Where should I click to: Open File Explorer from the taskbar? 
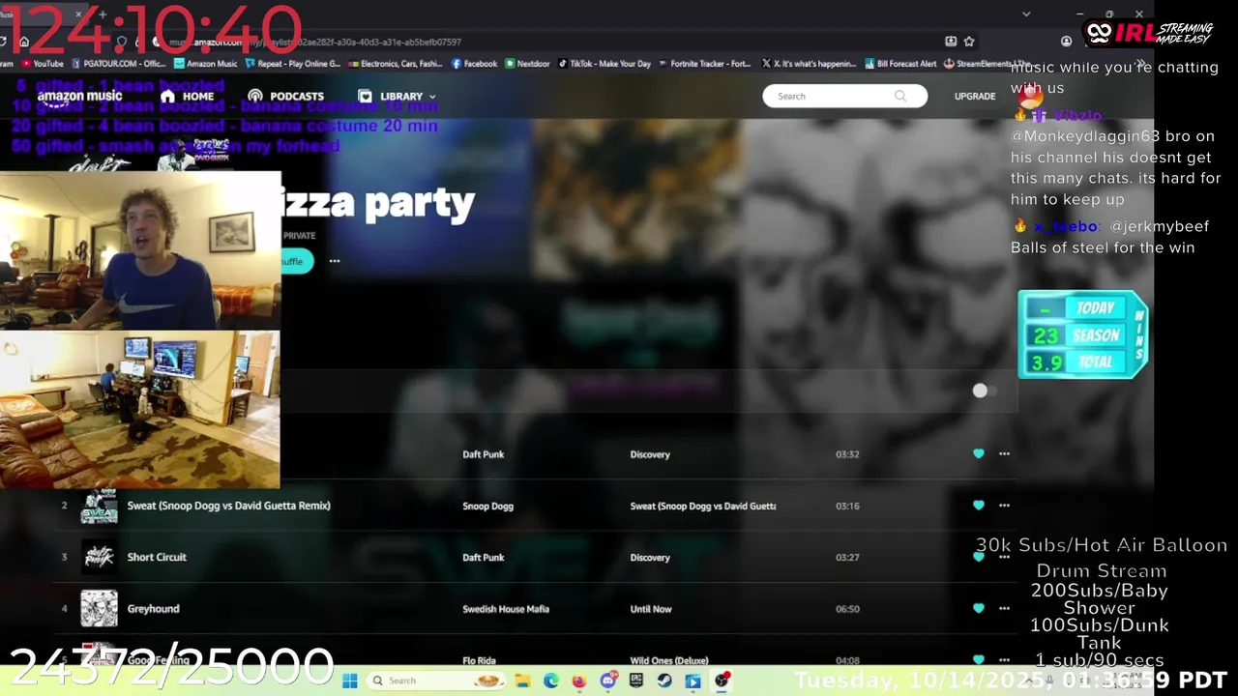click(522, 681)
